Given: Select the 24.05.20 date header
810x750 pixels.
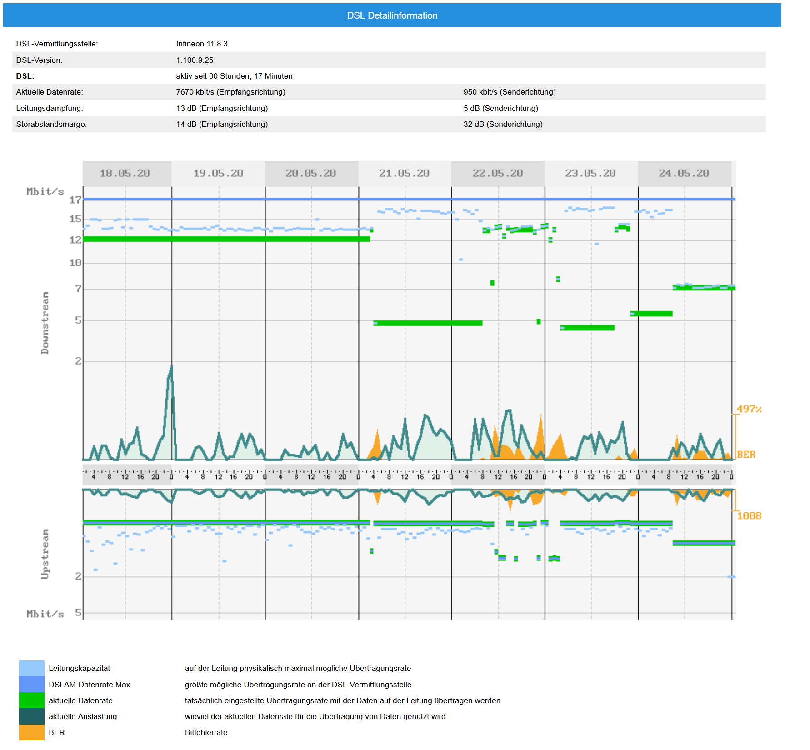Looking at the screenshot, I should [x=684, y=173].
